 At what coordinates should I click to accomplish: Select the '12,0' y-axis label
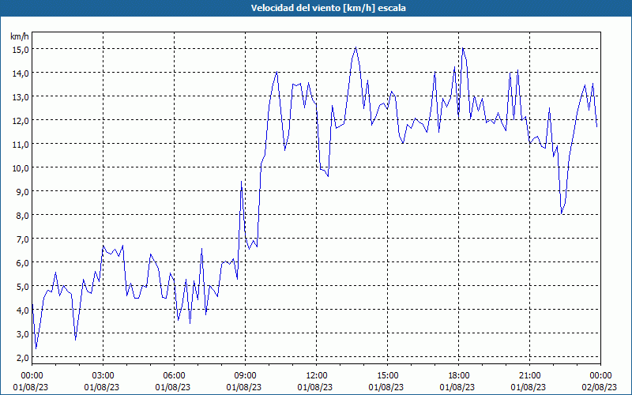click(21, 121)
